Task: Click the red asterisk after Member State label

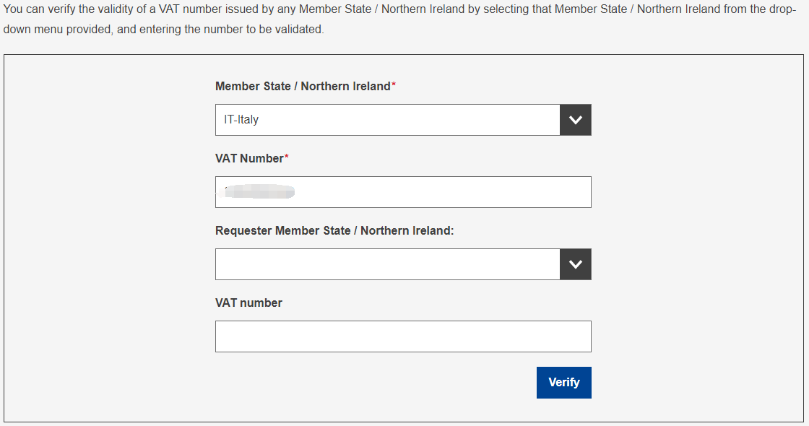Action: [x=394, y=86]
